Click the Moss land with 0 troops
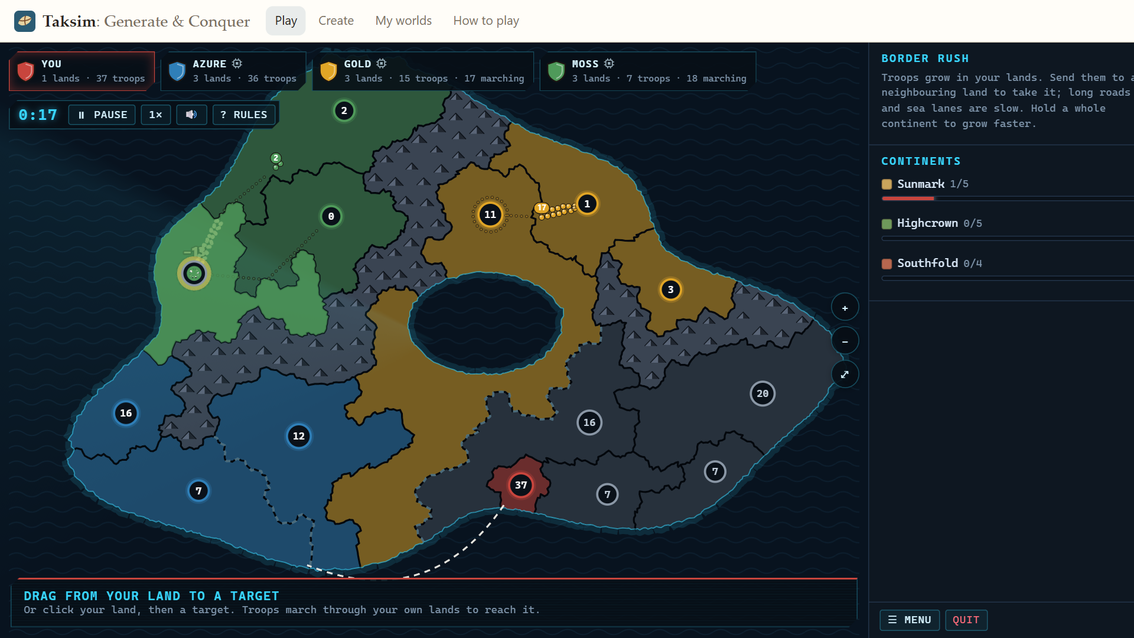 pyautogui.click(x=331, y=216)
